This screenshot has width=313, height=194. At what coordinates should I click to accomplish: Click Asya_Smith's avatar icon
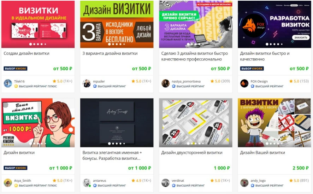coord(8,183)
